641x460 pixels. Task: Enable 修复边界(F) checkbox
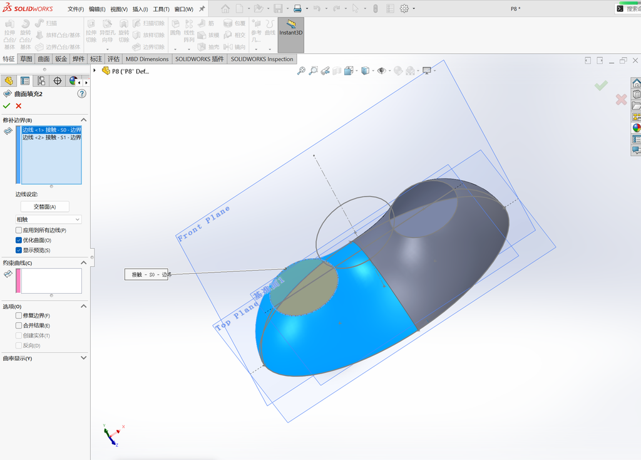coord(19,315)
